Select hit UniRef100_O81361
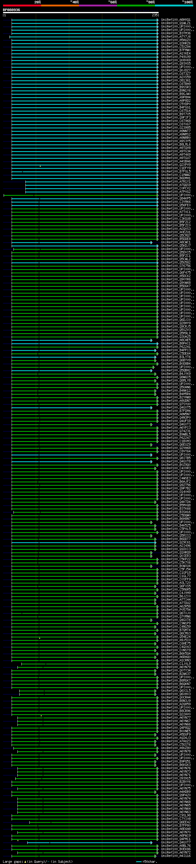Viewport: 196px width, 864px height. click(x=176, y=81)
